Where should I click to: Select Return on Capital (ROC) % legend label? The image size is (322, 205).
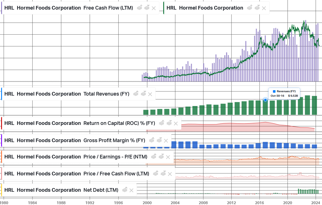pyautogui.click(x=80, y=123)
